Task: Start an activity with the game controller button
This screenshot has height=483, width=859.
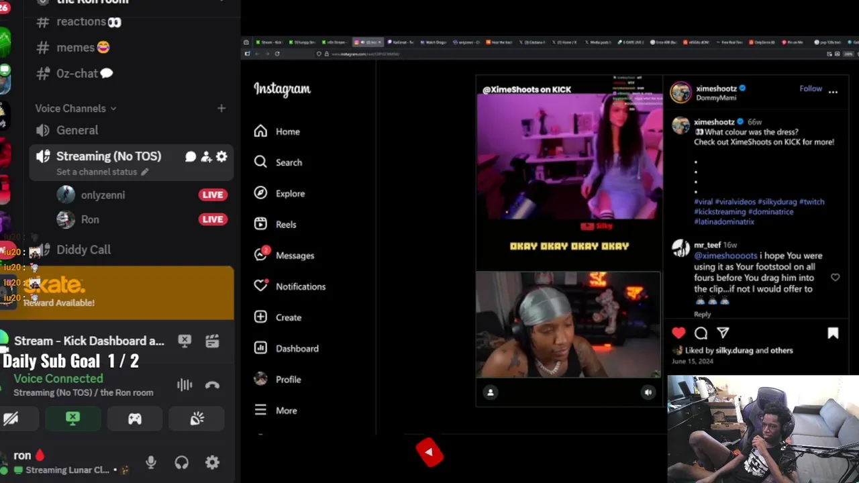Action: point(135,419)
